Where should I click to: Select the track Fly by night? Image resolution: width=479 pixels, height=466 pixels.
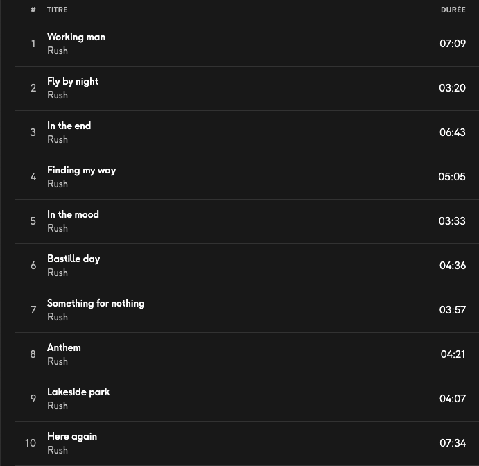pos(73,81)
